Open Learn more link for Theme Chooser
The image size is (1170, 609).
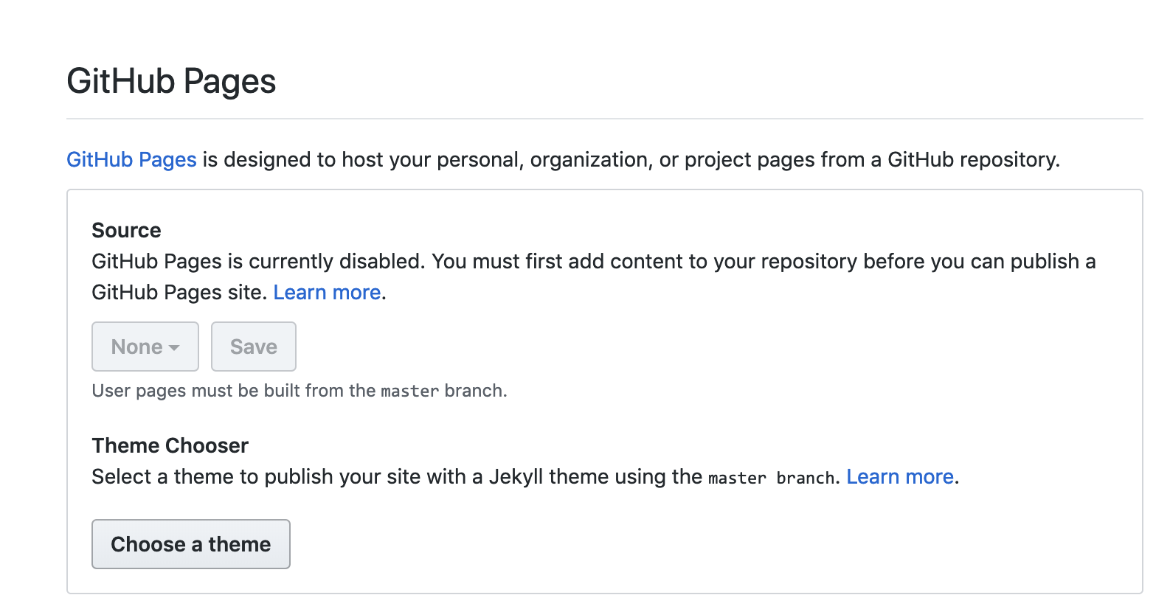pyautogui.click(x=900, y=477)
